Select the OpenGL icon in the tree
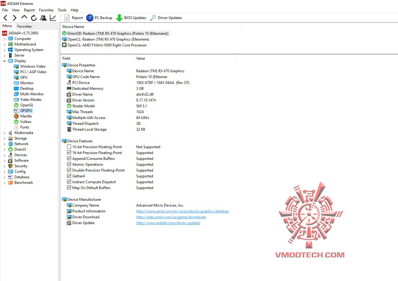The image size is (398, 281). pos(17,105)
